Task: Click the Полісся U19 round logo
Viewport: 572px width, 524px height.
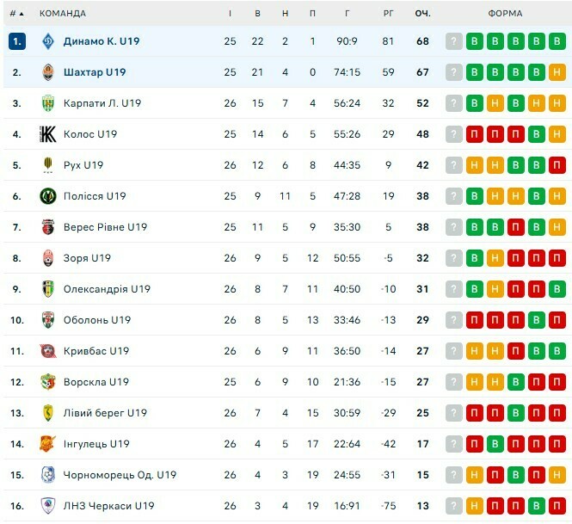Action: coord(48,196)
